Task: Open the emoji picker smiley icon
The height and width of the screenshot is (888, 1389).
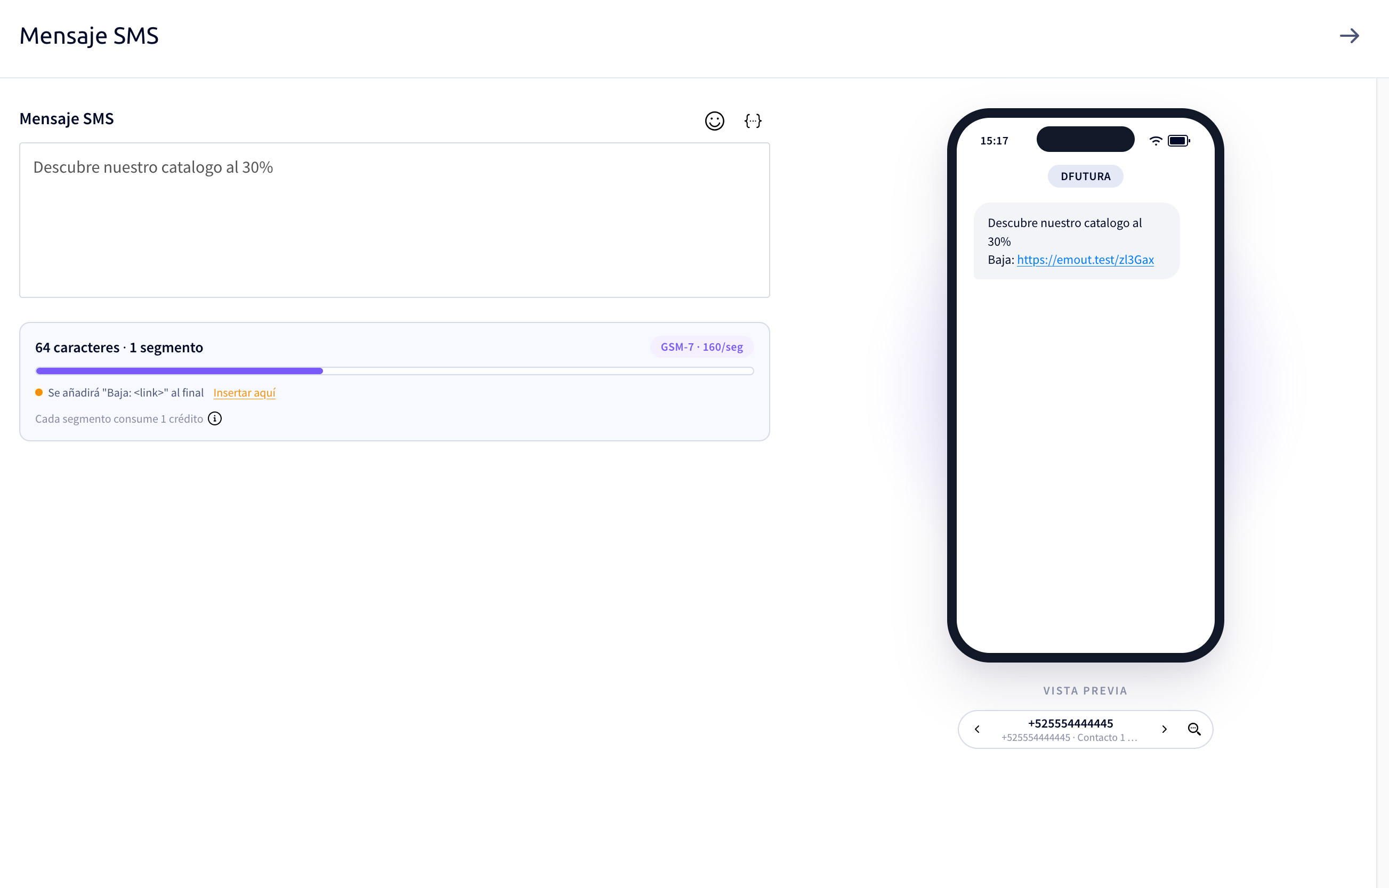Action: coord(714,120)
